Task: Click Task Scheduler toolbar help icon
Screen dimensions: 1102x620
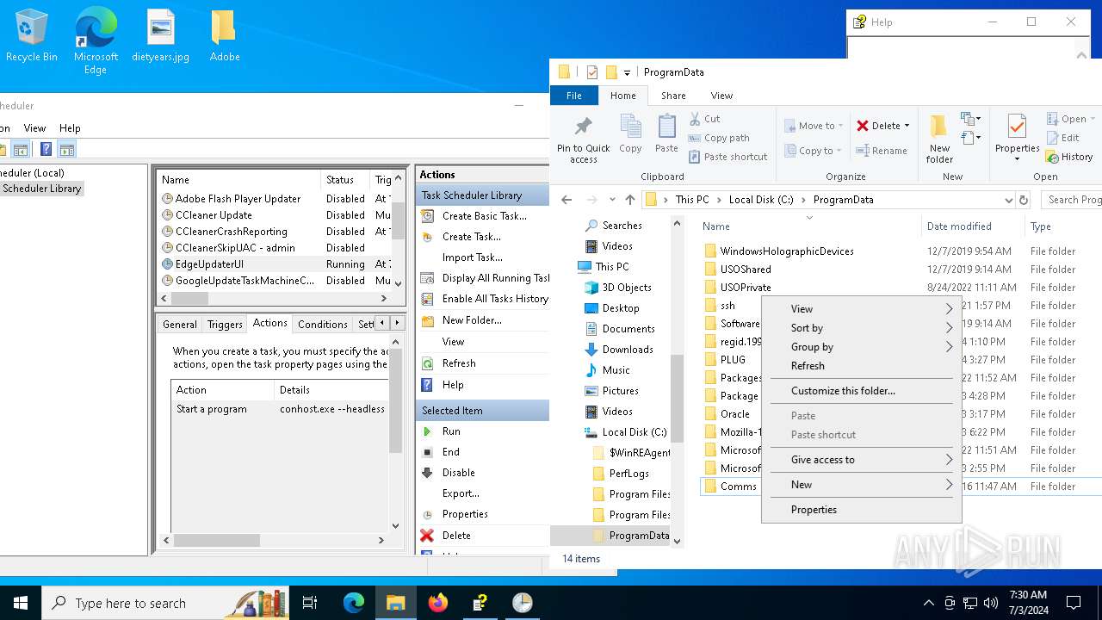Action: tap(46, 149)
